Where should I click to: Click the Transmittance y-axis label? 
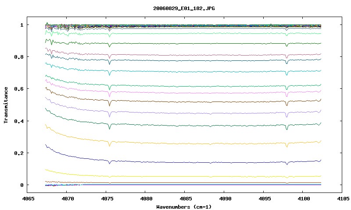pos(6,105)
